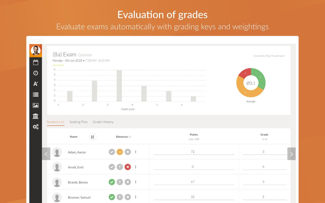This screenshot has height=203, width=325.
Task: Select the avatar of Brunner, Samuel
Action: [57, 197]
